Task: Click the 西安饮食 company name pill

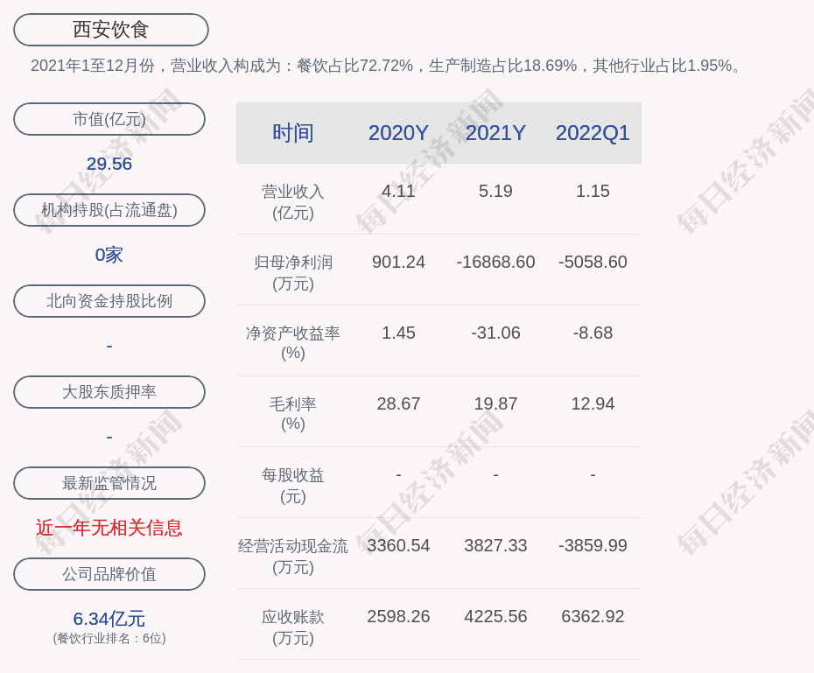Action: [x=111, y=30]
